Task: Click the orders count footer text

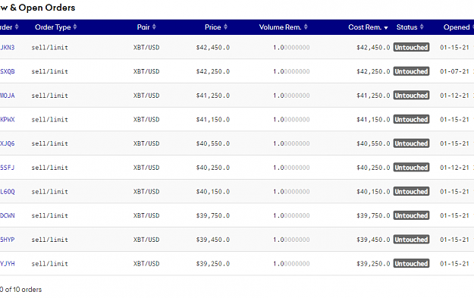Action: (x=21, y=290)
